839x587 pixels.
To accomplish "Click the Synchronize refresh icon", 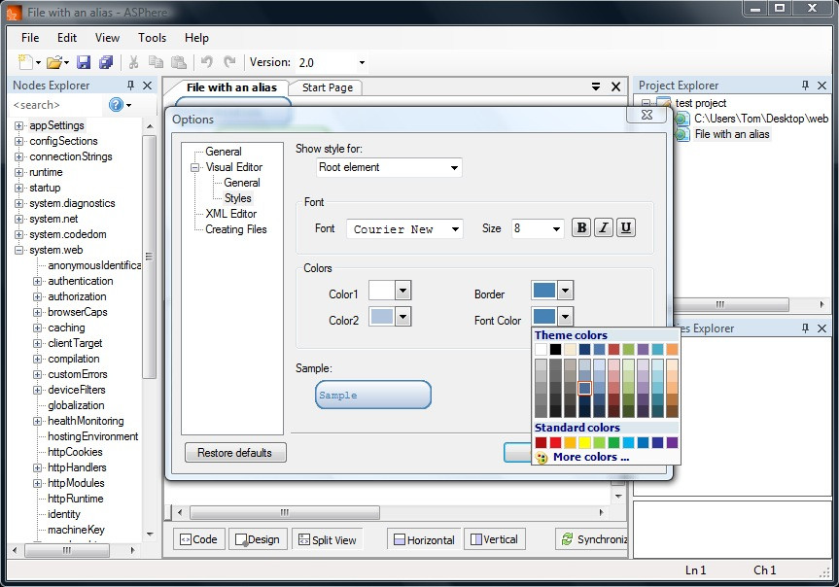I will click(567, 539).
